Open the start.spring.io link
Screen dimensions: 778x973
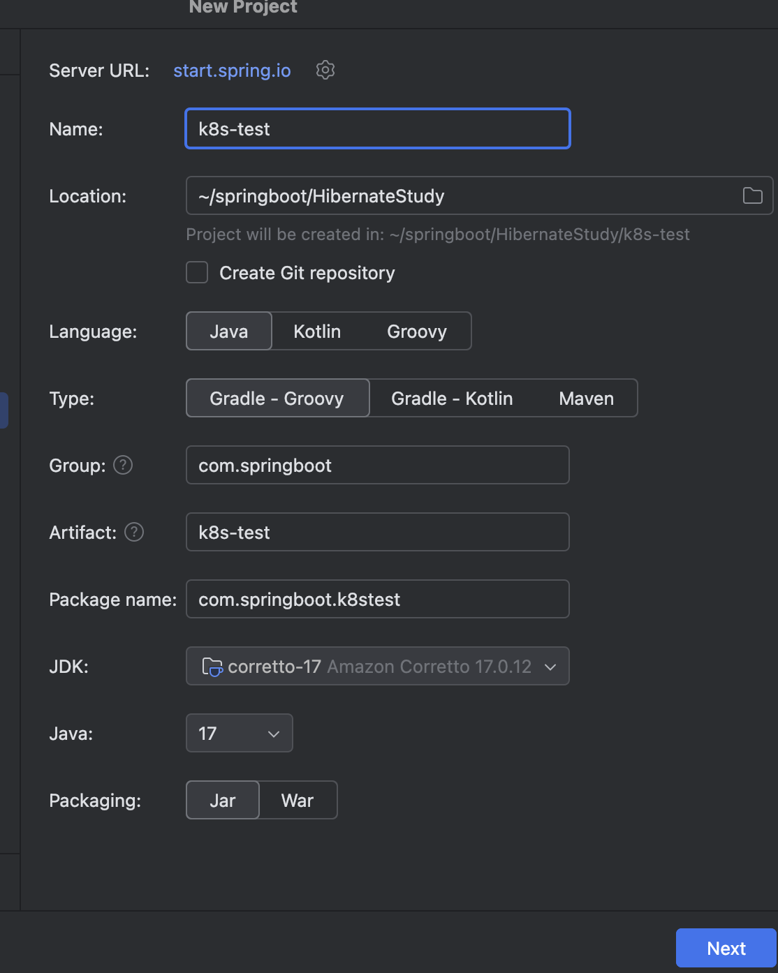click(x=232, y=70)
